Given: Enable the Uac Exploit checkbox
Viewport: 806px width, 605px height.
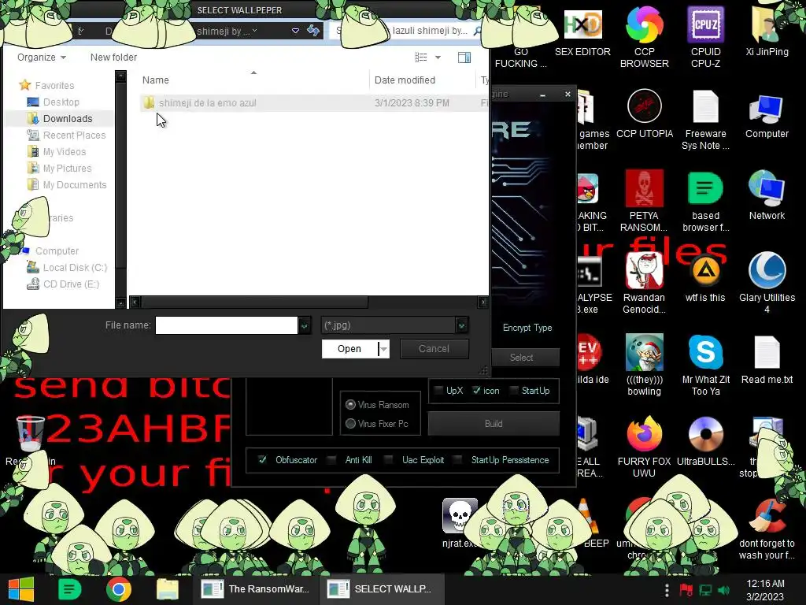Looking at the screenshot, I should pos(389,459).
